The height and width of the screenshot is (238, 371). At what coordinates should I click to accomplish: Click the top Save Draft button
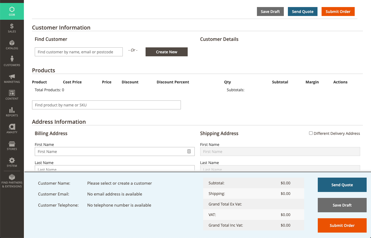[270, 11]
